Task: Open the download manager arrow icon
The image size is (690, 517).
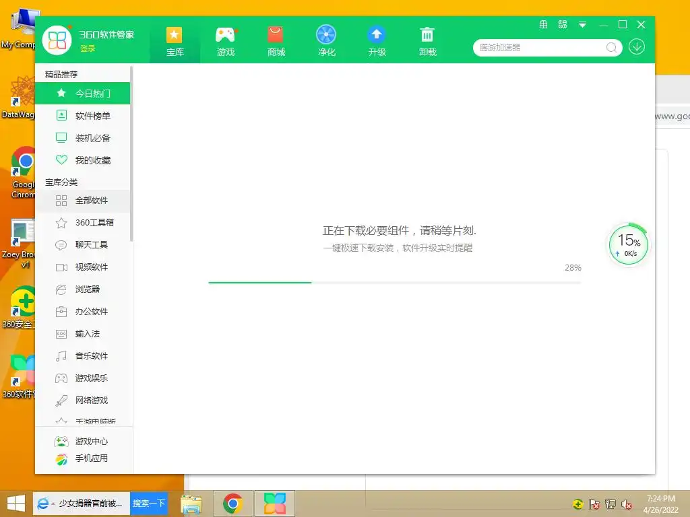Action: coord(636,46)
